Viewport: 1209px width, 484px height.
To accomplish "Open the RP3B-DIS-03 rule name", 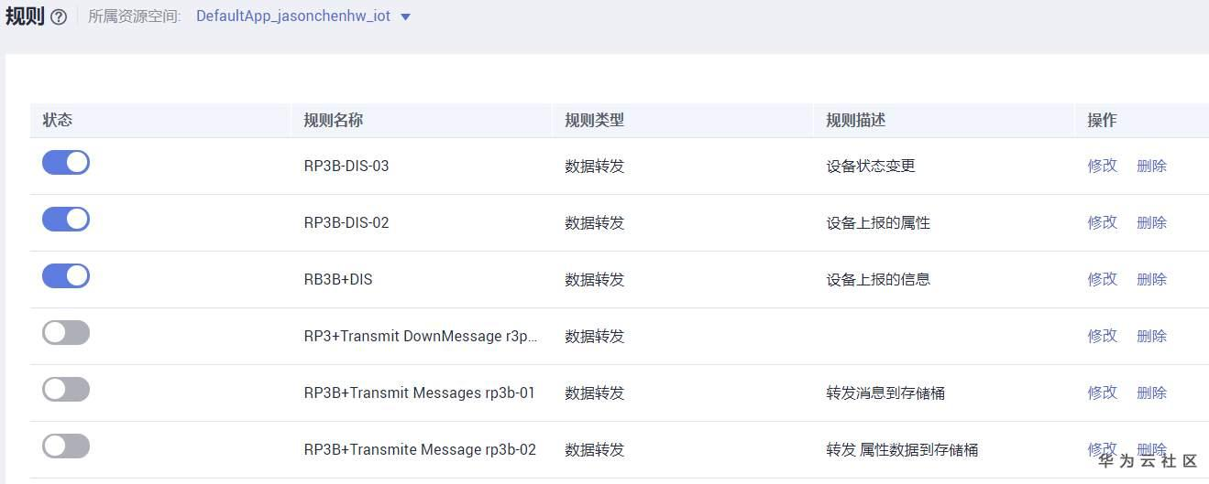I will tap(346, 167).
